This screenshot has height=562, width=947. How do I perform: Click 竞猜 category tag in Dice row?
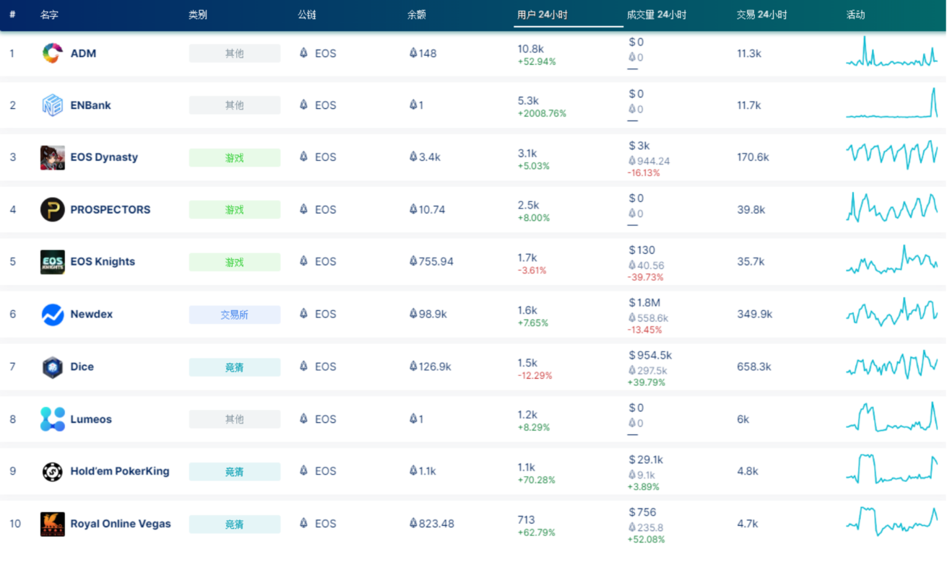point(235,366)
